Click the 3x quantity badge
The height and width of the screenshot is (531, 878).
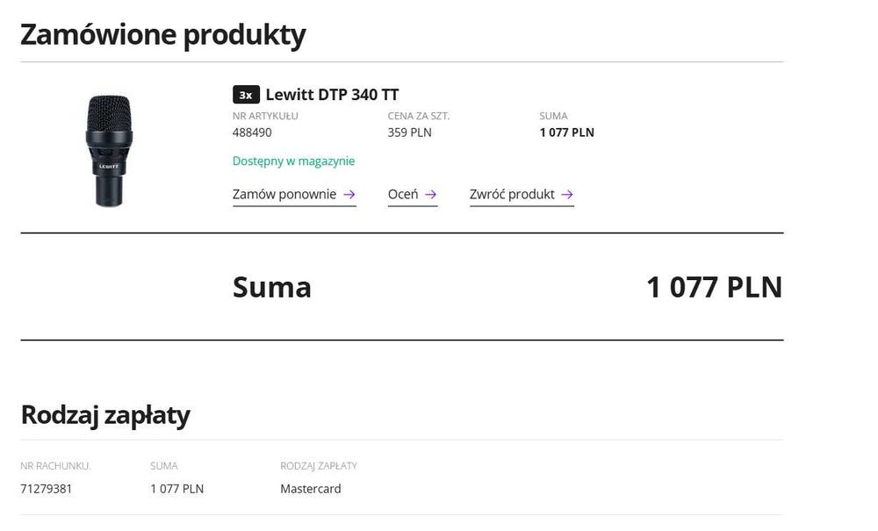[x=246, y=95]
